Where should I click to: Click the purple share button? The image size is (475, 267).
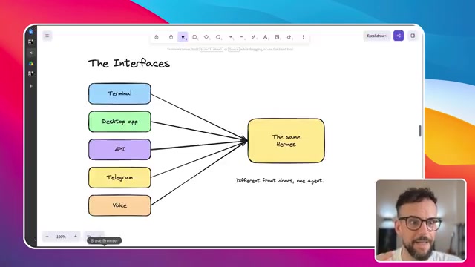(399, 36)
